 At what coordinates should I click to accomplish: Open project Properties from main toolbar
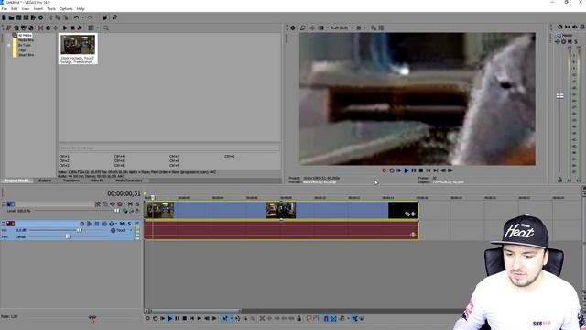[40, 17]
